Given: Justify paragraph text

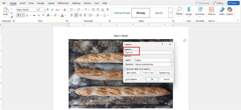Looking at the screenshot, I should click(85, 15).
